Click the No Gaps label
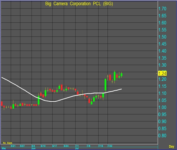The height and width of the screenshot is (150, 177). [7, 143]
